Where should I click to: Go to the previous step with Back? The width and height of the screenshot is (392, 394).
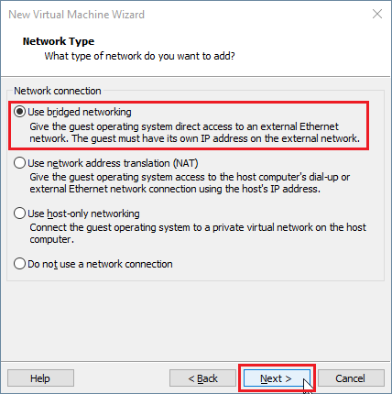(202, 378)
